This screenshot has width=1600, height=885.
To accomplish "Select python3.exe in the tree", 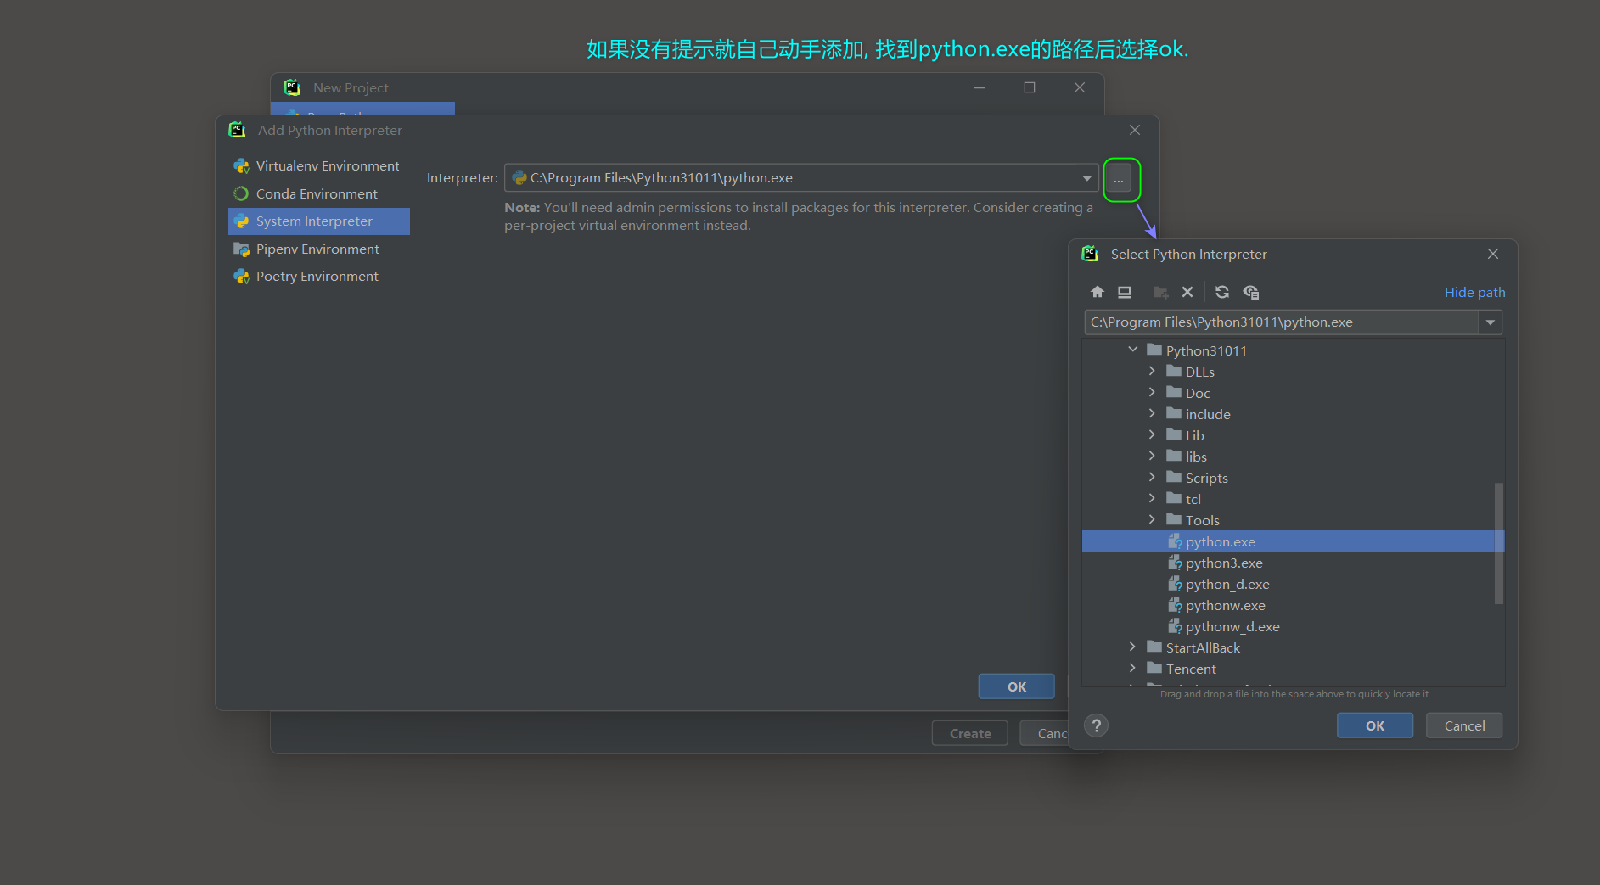I will tap(1293, 563).
